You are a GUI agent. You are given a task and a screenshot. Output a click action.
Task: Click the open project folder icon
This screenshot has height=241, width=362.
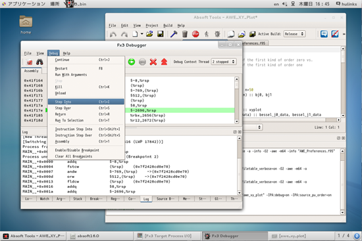[x=242, y=34]
